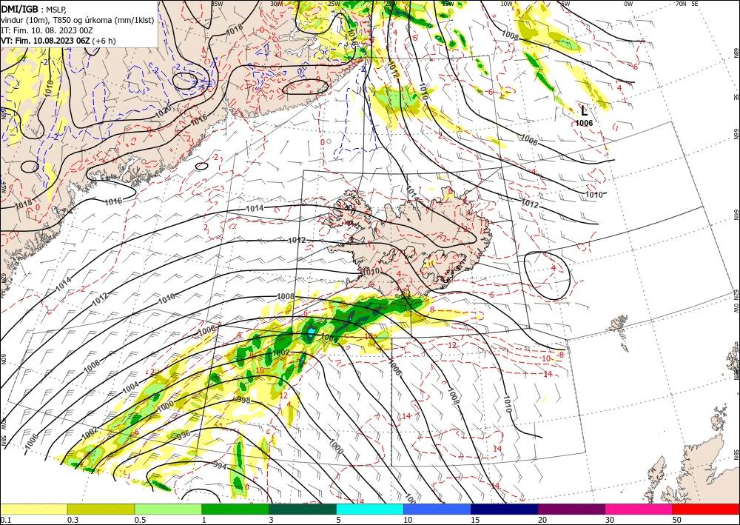The height and width of the screenshot is (525, 740).
Task: Pick the blue 10–15 legend colour band
Action: pyautogui.click(x=437, y=509)
